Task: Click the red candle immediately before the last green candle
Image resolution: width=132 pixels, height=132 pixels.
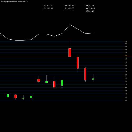Action: (85, 74)
